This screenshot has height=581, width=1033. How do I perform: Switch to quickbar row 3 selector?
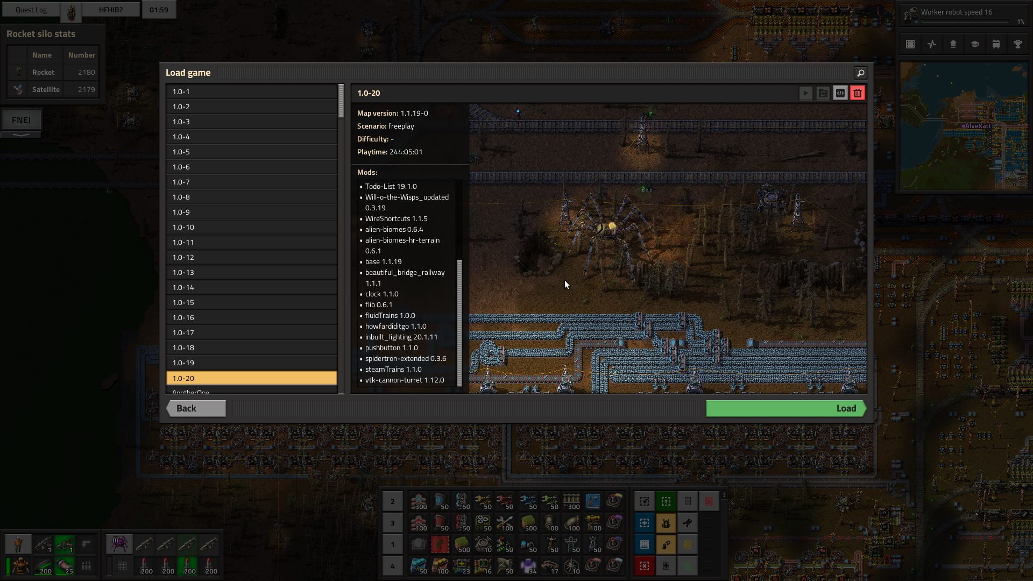[393, 523]
